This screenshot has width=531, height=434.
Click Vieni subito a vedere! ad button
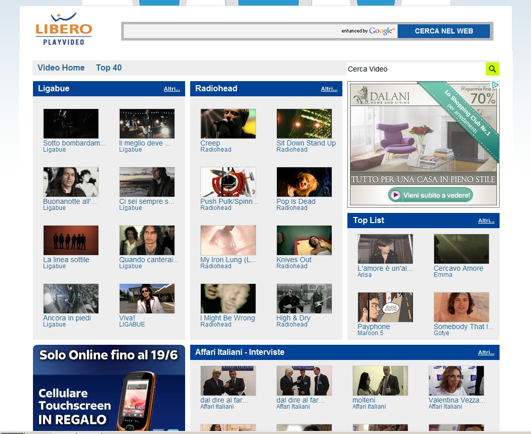pos(430,195)
